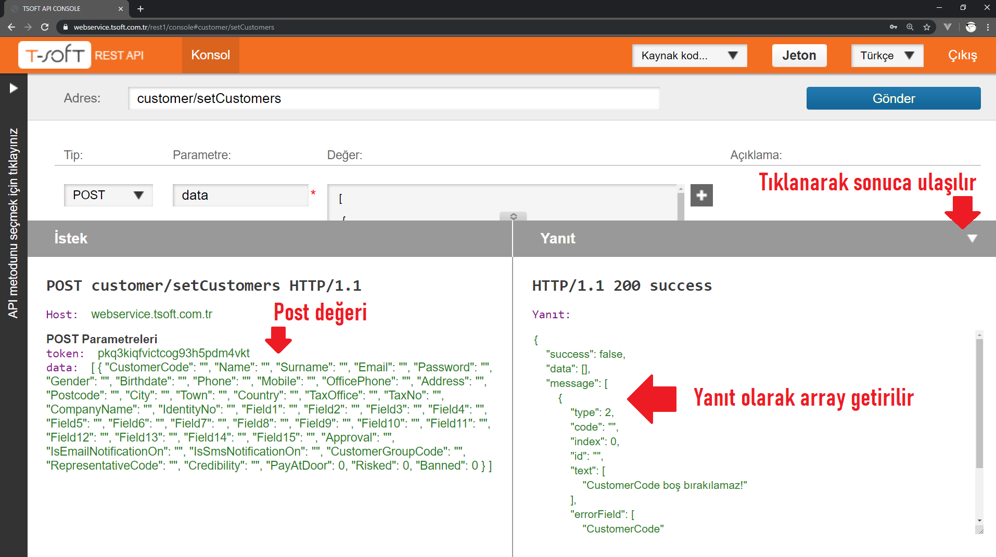996x557 pixels.
Task: Expand the API method sidebar play arrow
Action: click(14, 88)
